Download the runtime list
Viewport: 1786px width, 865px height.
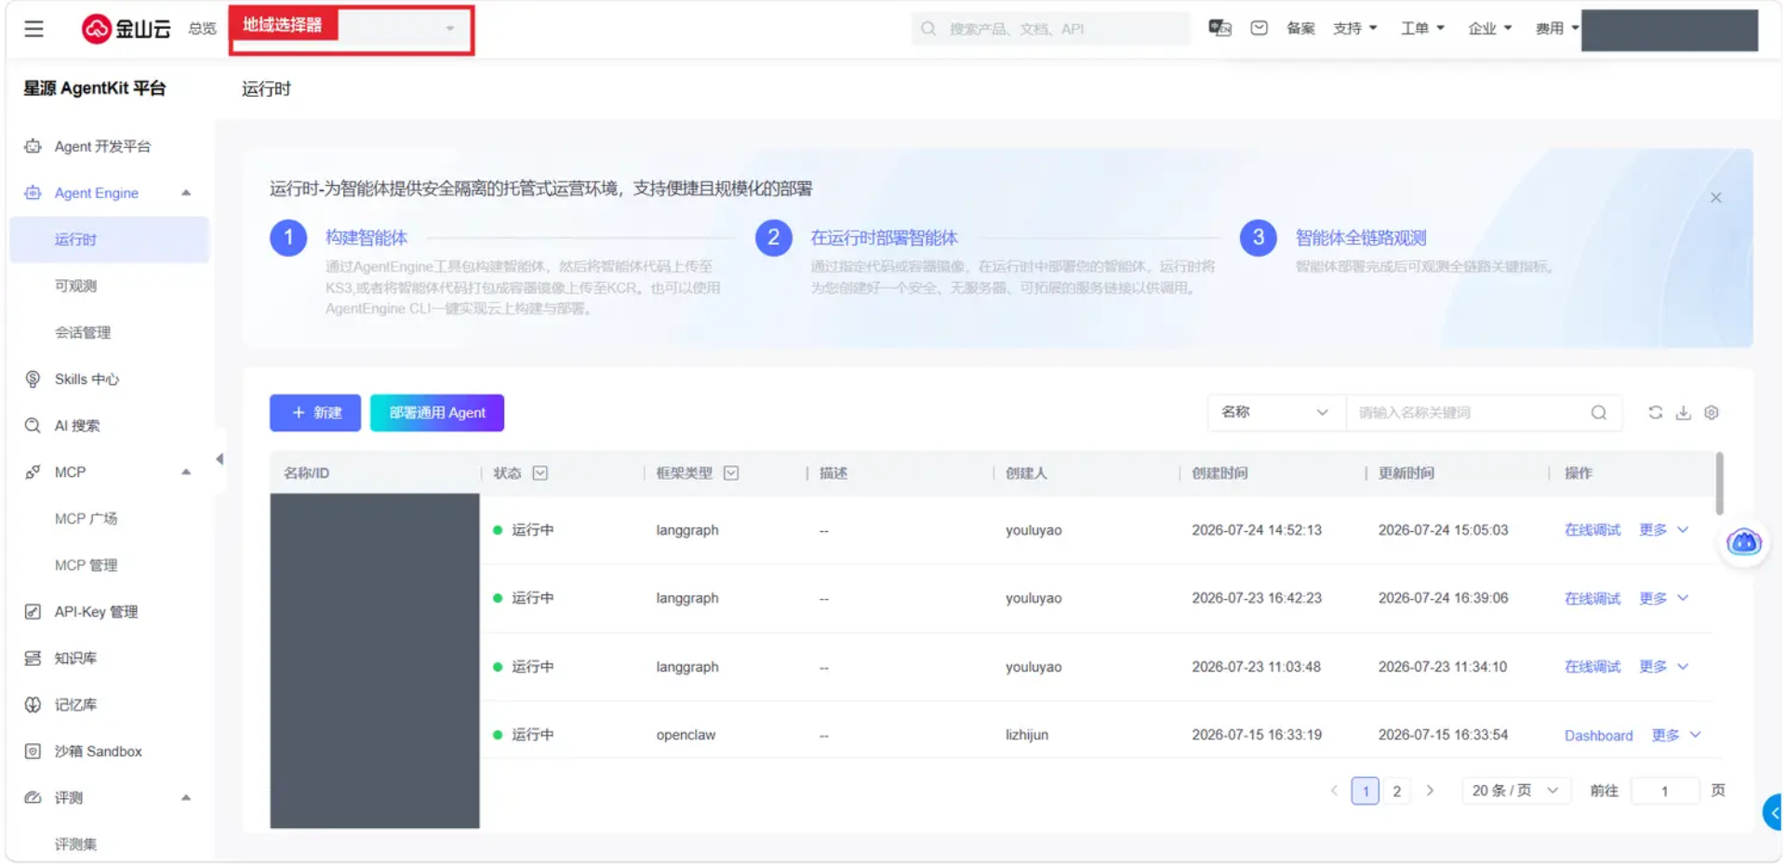1684,412
